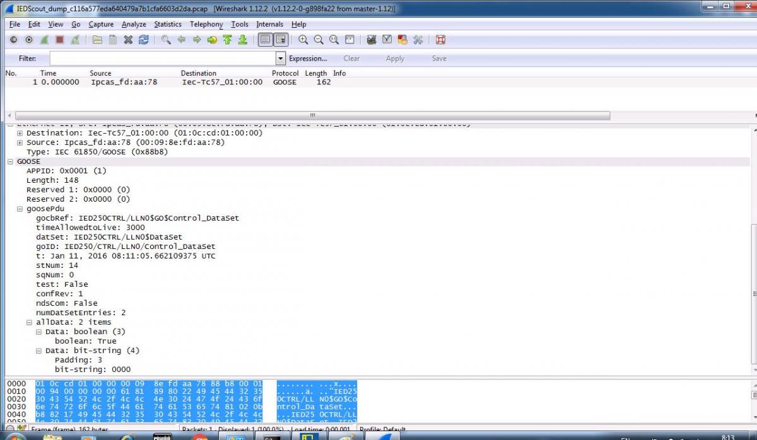The image size is (757, 440).
Task: Open the Telephony menu
Action: click(206, 24)
